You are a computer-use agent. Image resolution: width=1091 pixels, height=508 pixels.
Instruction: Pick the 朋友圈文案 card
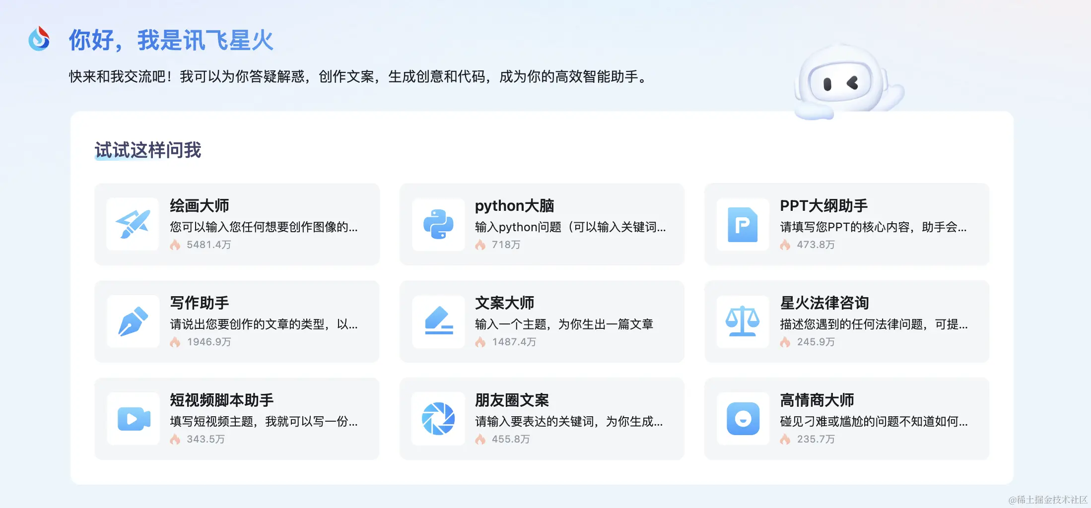[542, 419]
